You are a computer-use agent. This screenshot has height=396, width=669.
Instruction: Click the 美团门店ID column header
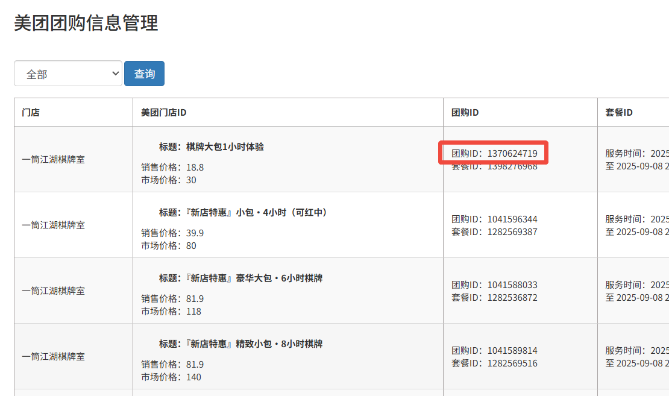coord(164,112)
